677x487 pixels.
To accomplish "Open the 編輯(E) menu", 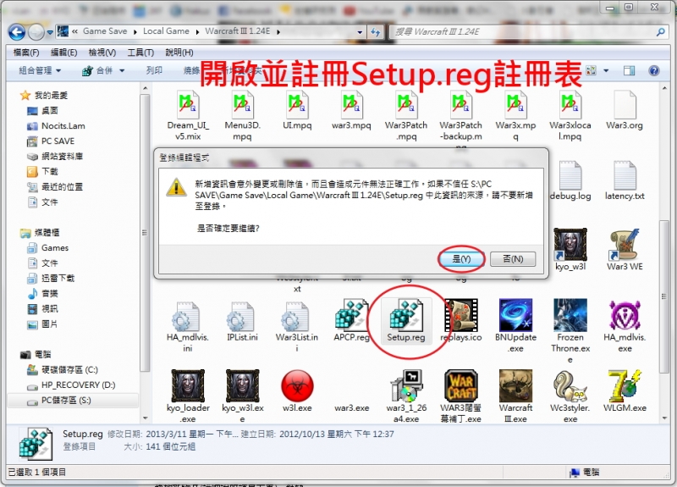I will pos(64,53).
